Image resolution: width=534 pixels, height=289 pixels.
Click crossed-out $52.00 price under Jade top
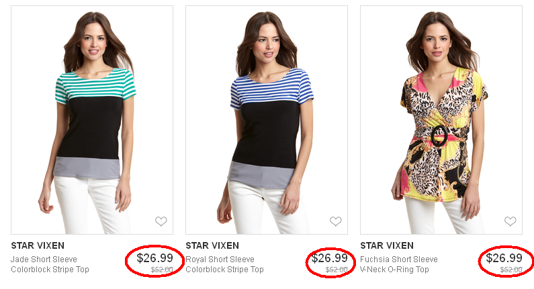[162, 270]
